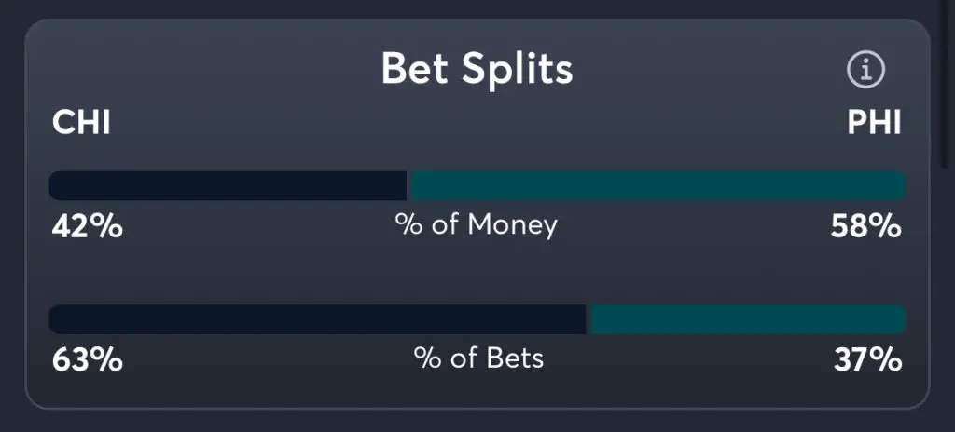Click the split point in the bets bar
The width and height of the screenshot is (955, 432).
588,319
